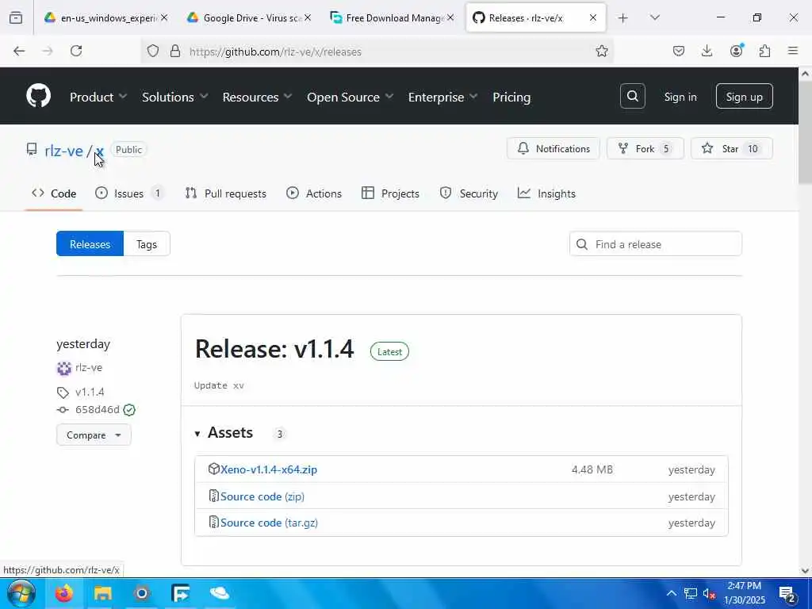
Task: Click the Sign up button
Action: (x=744, y=96)
